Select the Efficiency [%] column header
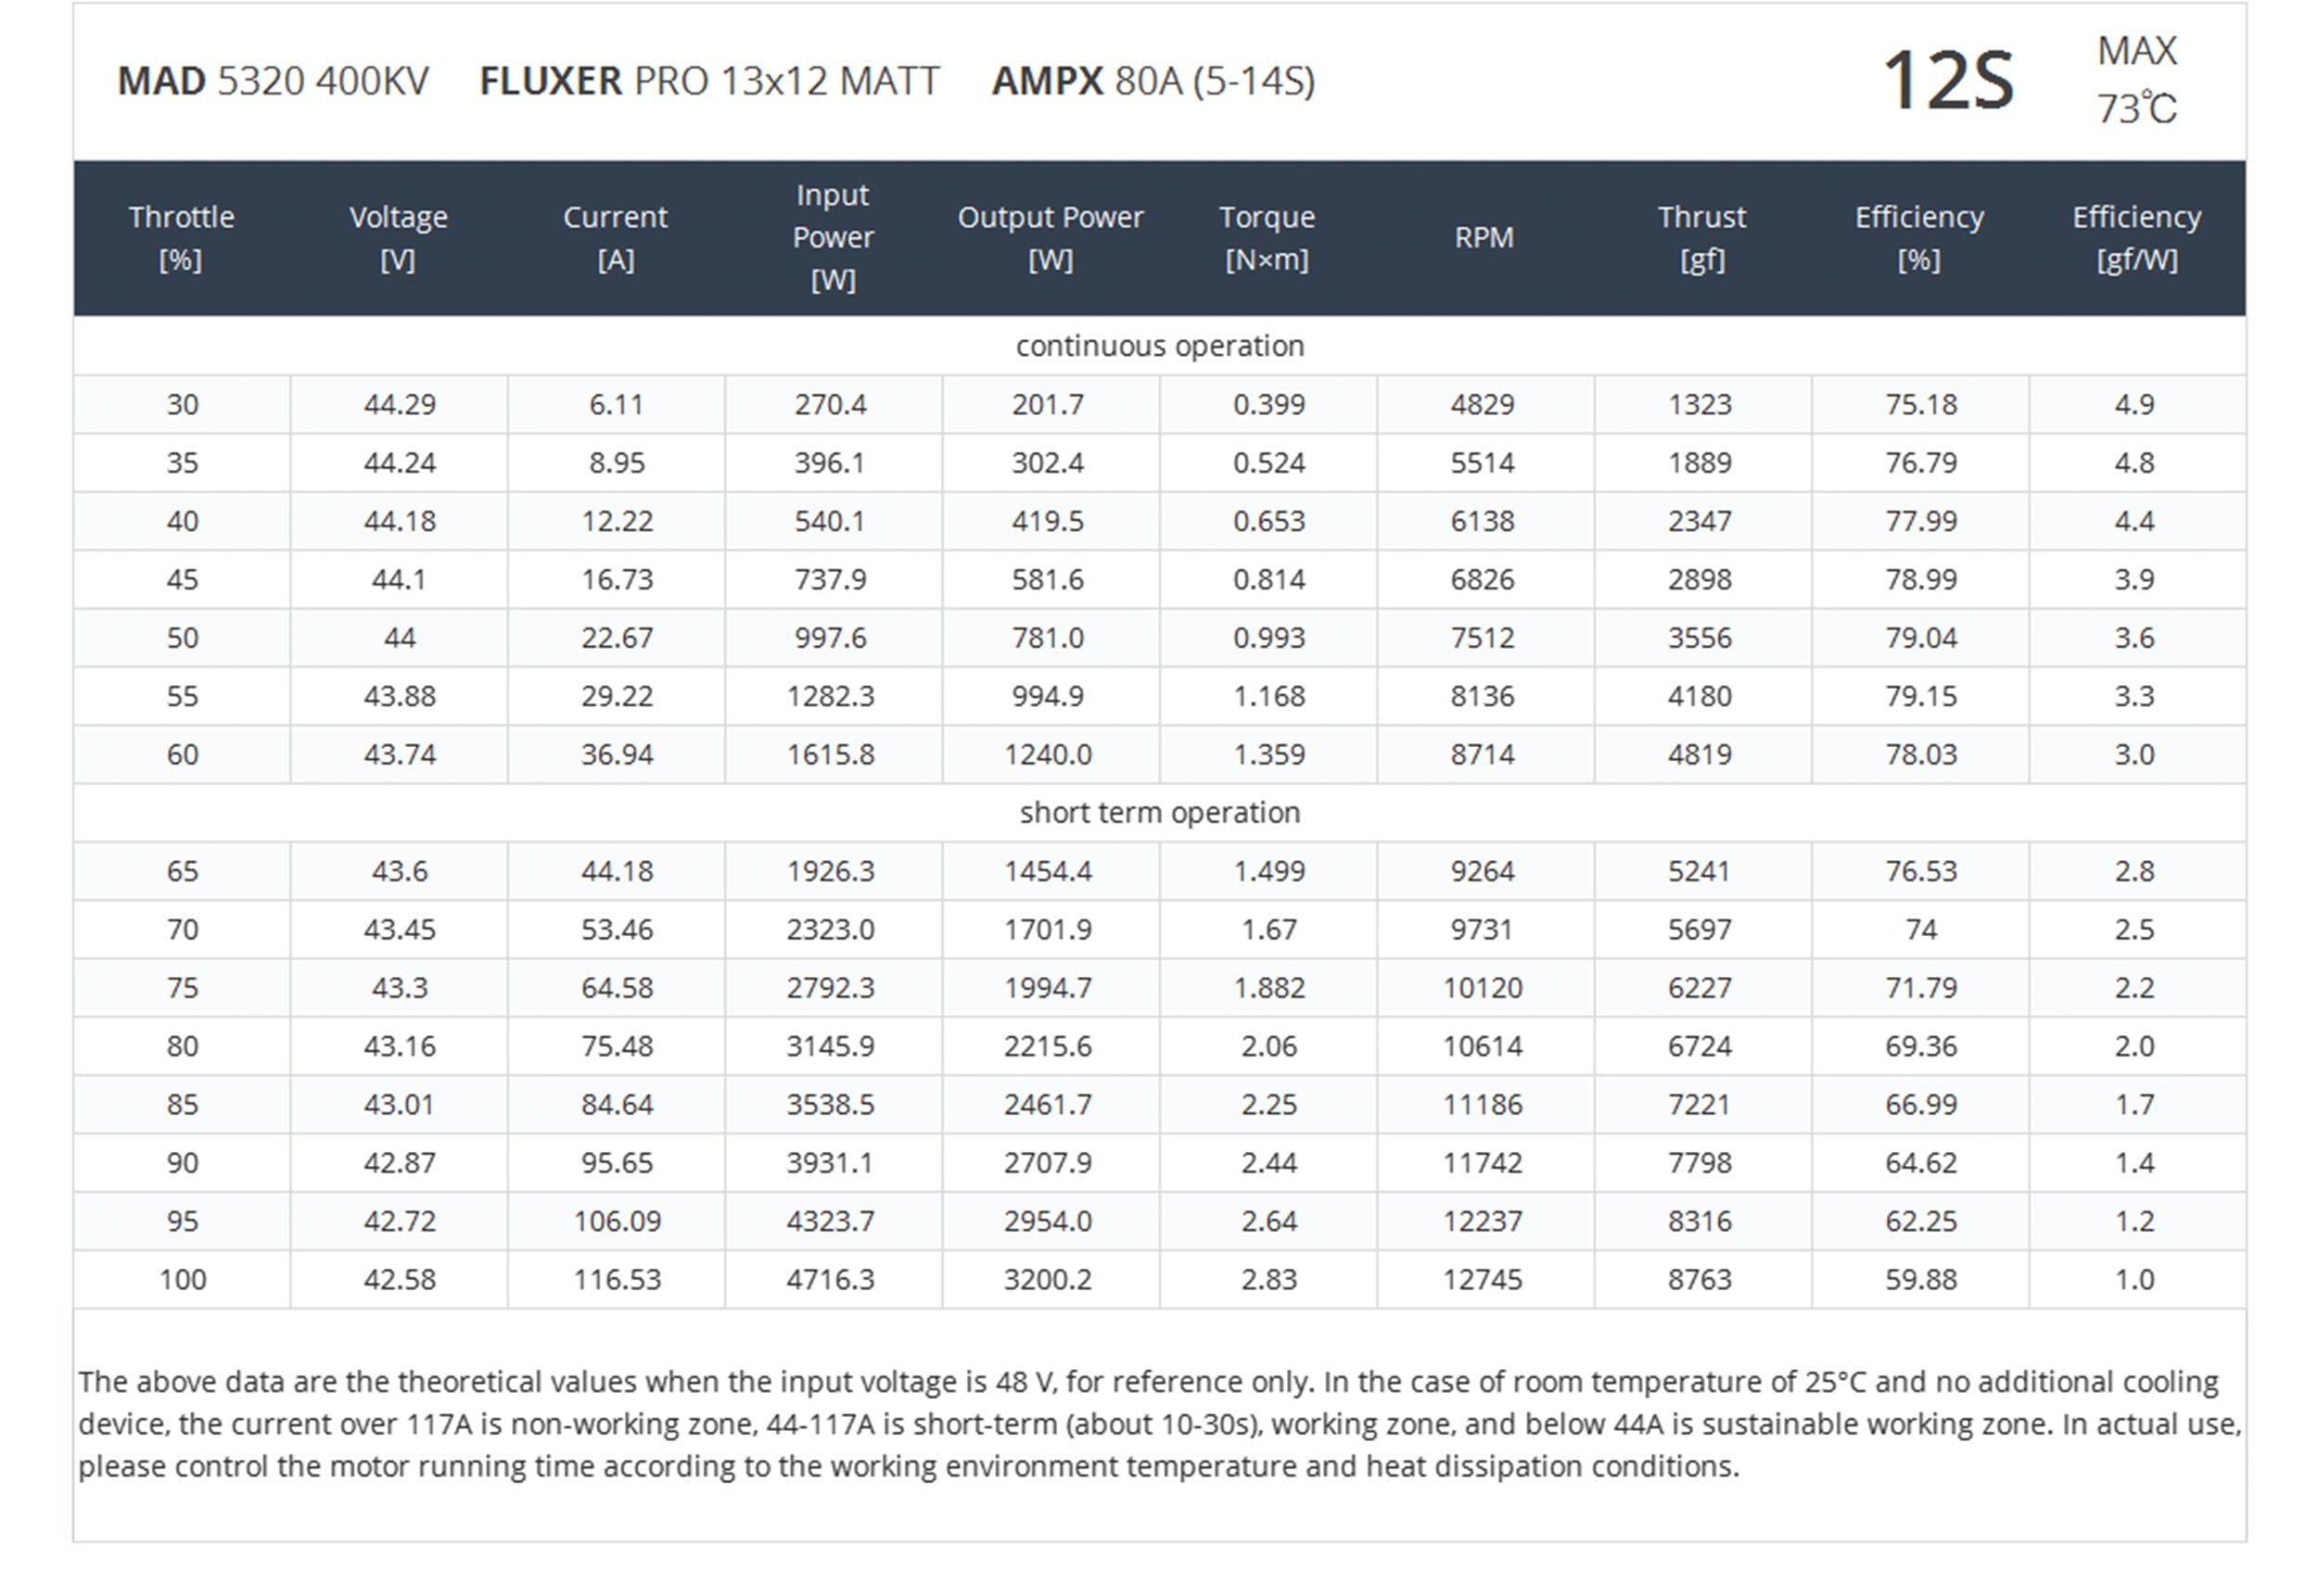This screenshot has height=1596, width=2318. tap(1918, 238)
